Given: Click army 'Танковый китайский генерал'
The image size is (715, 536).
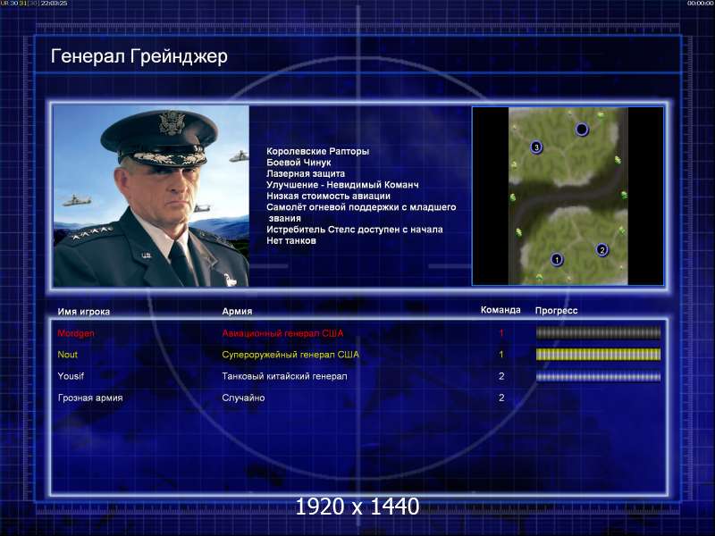Looking at the screenshot, I should point(284,376).
